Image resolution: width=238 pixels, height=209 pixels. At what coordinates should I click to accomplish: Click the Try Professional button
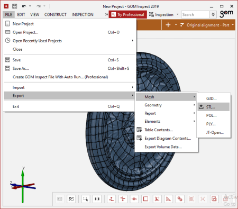point(128,15)
